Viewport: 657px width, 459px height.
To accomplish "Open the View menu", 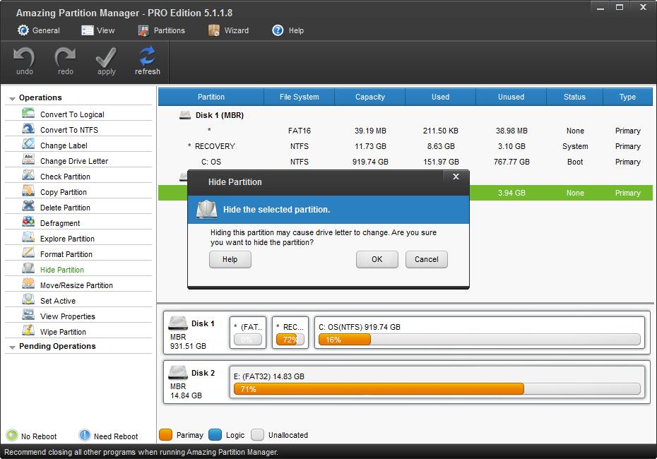I will (98, 30).
